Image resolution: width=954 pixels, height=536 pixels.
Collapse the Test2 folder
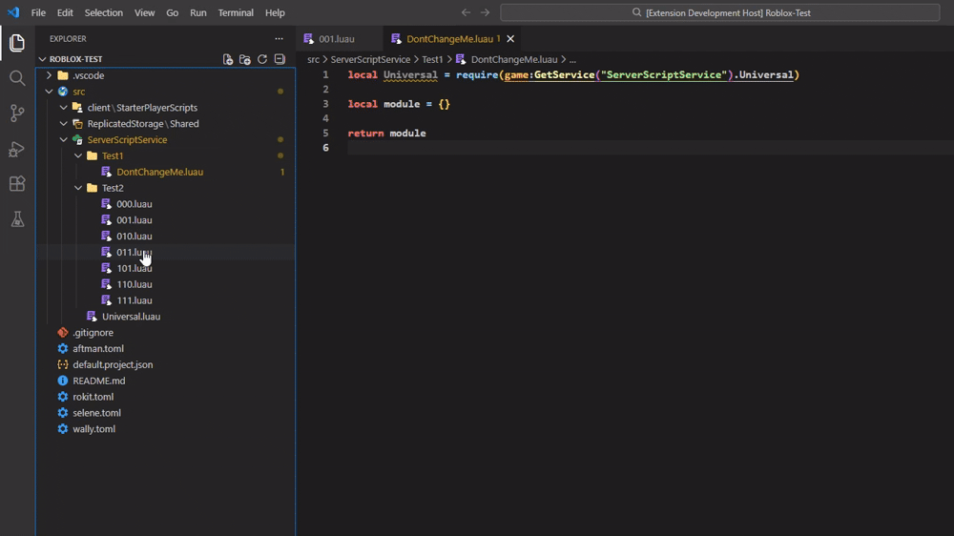[78, 188]
